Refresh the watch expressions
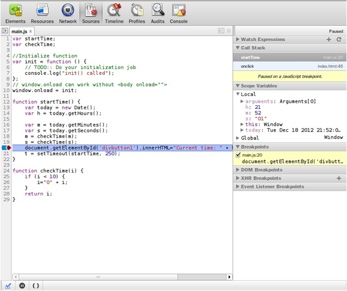The image size is (347, 291). click(339, 39)
